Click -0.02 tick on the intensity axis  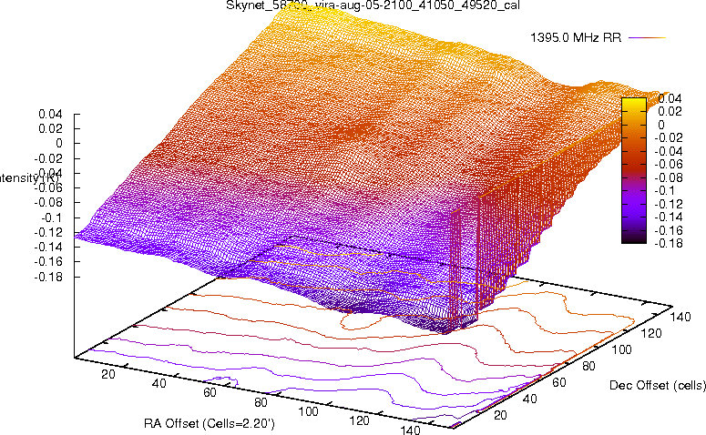48,158
